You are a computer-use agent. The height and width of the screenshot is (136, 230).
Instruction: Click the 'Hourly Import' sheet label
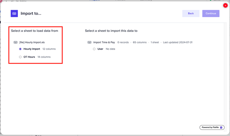[32, 49]
